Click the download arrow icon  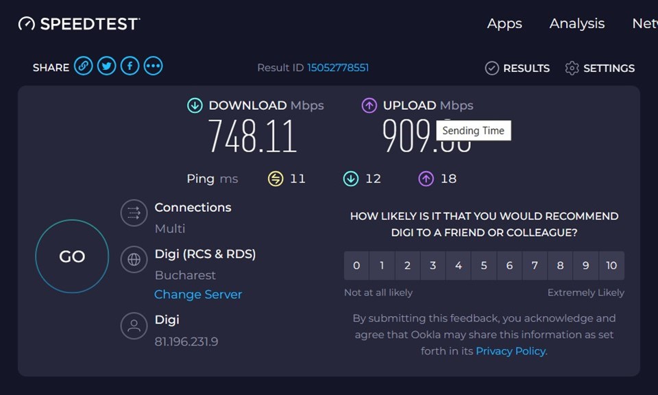click(x=195, y=106)
